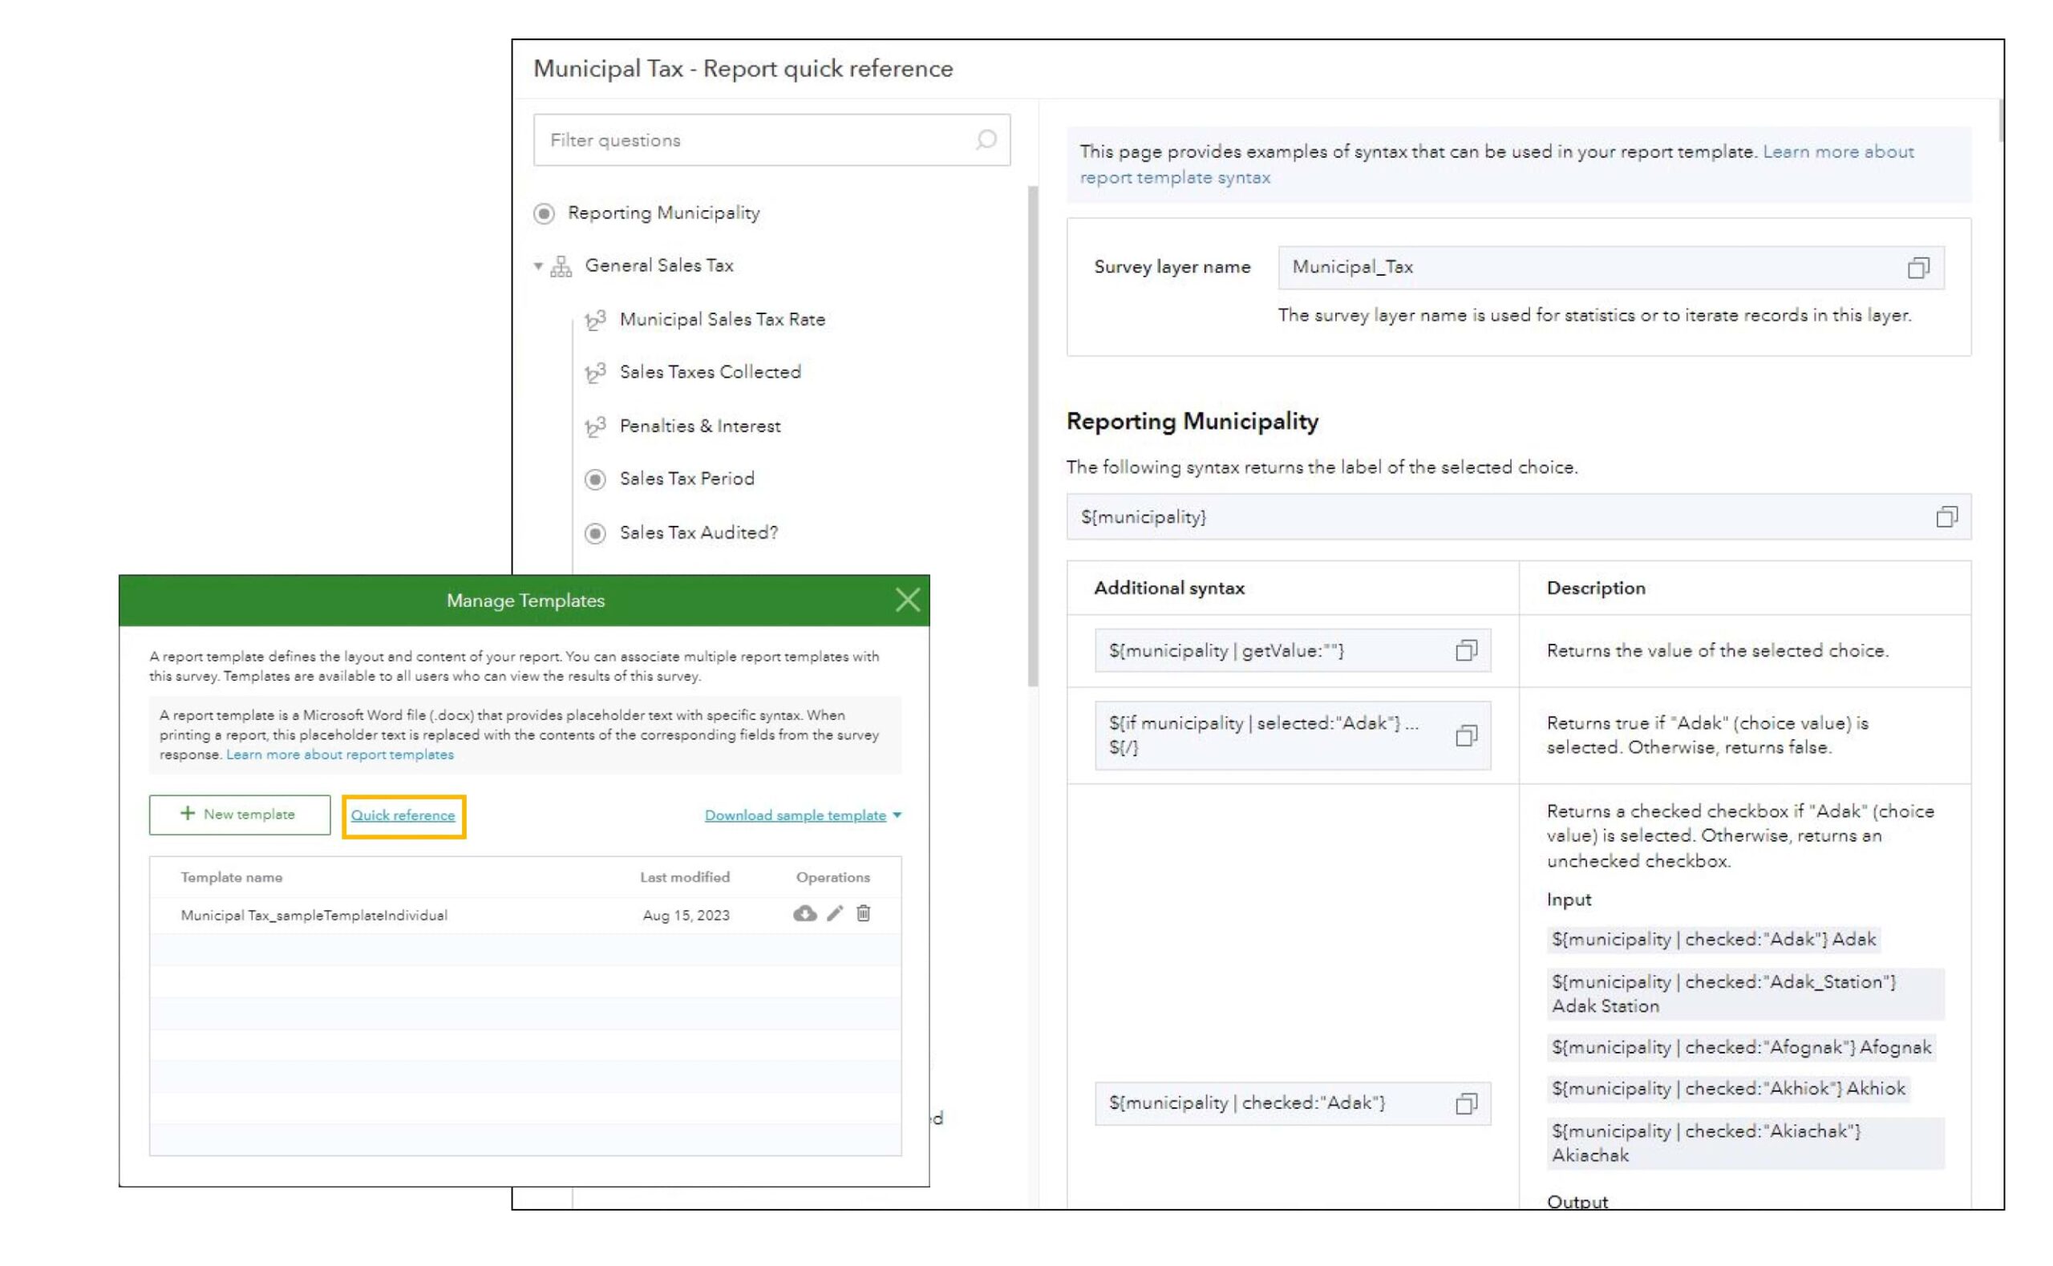Copy the ${municipality} syntax

tap(1946, 516)
